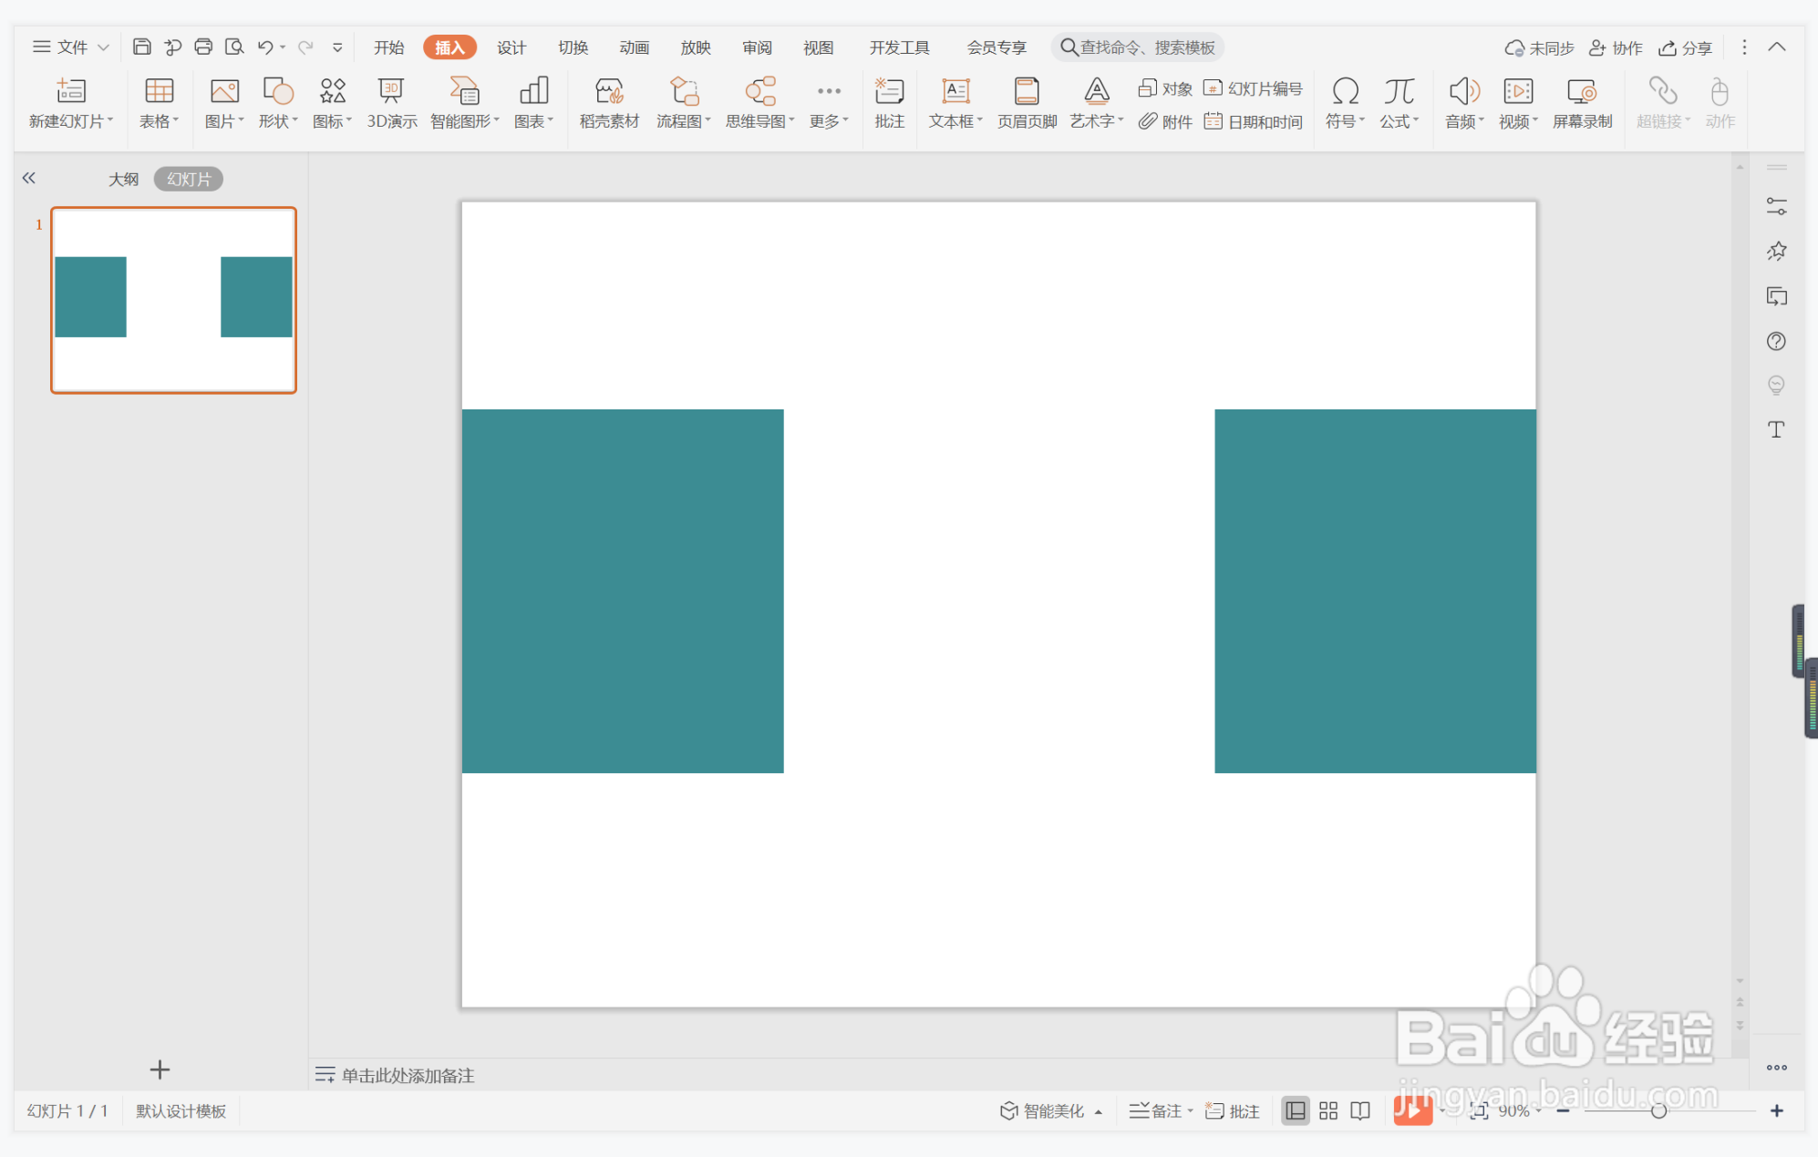
Task: Click 单击此处添加备注 notes area
Action: (x=408, y=1075)
